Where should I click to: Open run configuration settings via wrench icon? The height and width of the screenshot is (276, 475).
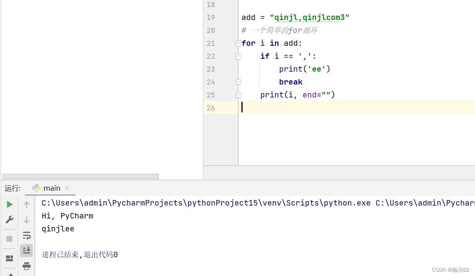click(9, 220)
